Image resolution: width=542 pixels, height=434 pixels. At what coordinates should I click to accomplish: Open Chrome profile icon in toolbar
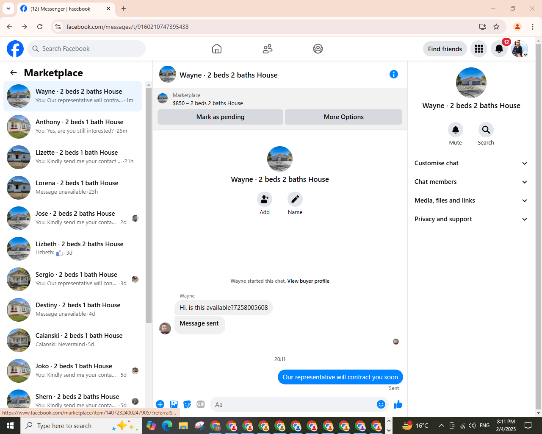coord(517,27)
